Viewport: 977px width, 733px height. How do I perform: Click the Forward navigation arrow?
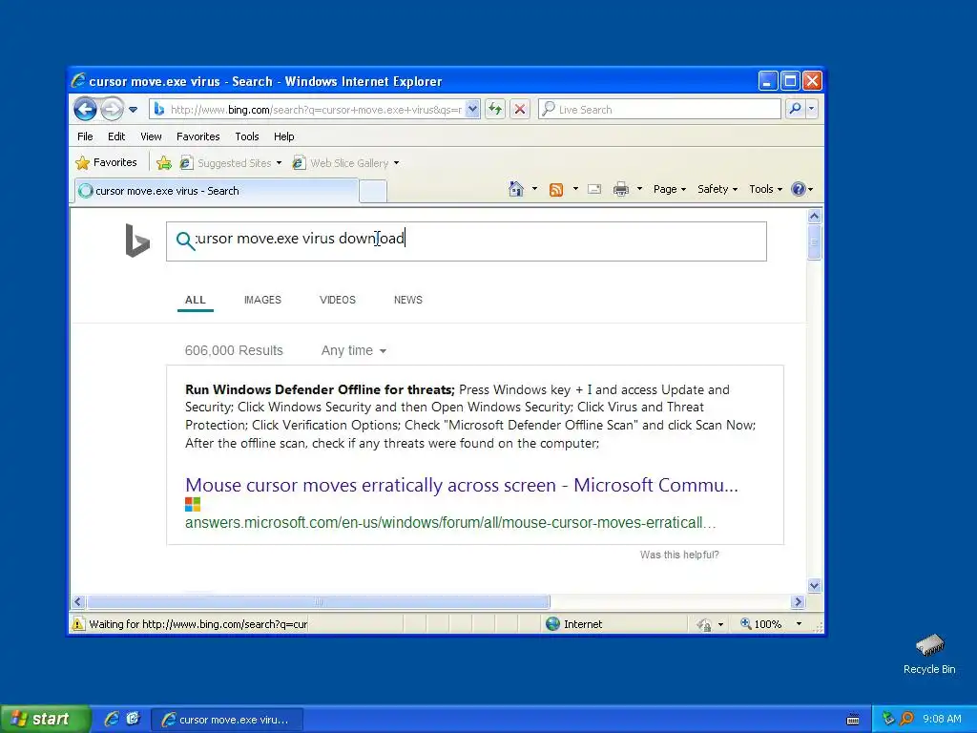coord(112,109)
